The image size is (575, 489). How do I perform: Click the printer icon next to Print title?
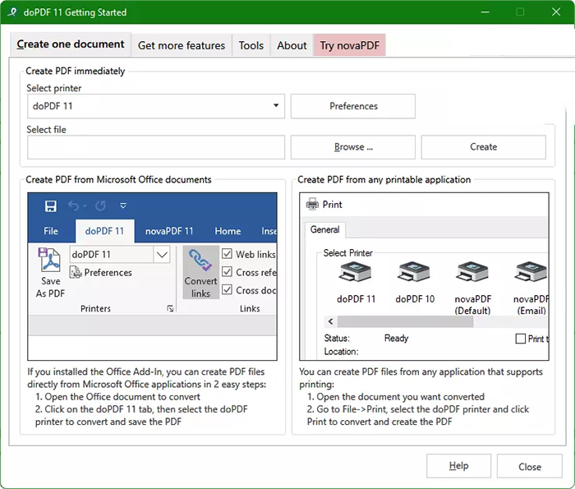click(312, 204)
